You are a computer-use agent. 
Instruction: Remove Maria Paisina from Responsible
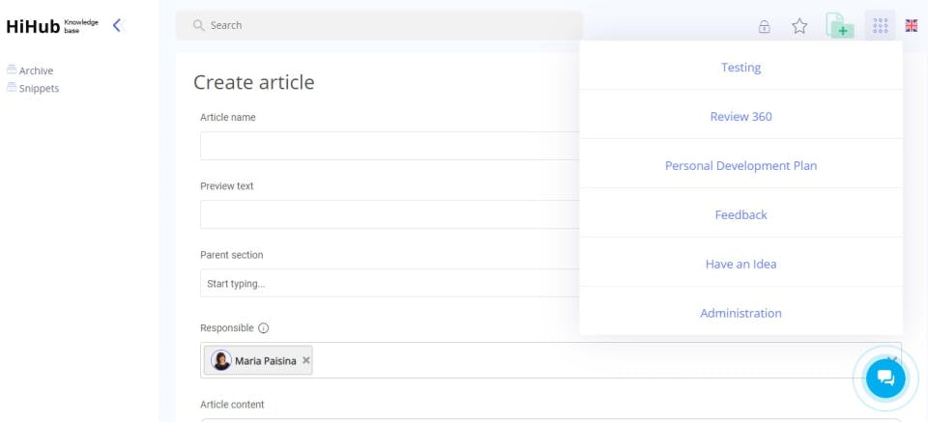click(x=306, y=360)
